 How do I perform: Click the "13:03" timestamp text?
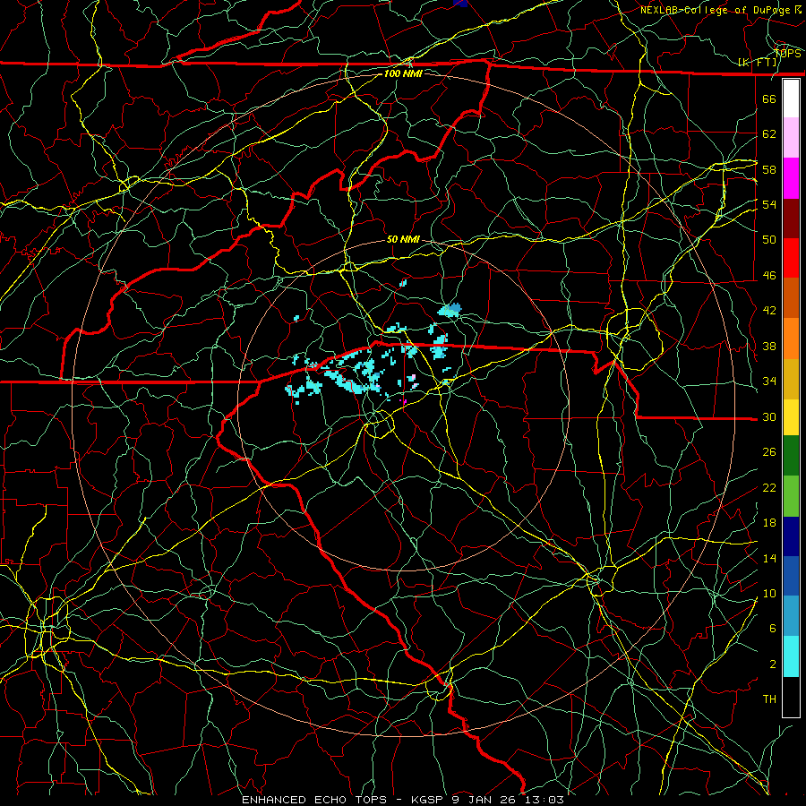(546, 800)
